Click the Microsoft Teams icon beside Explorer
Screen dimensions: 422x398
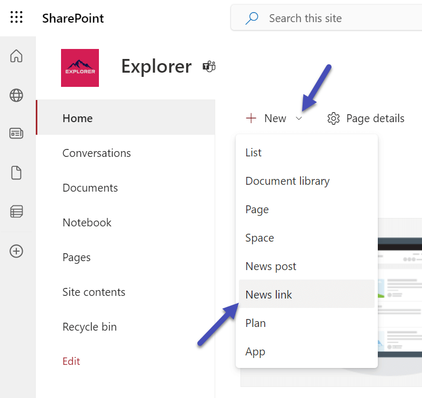tap(209, 66)
